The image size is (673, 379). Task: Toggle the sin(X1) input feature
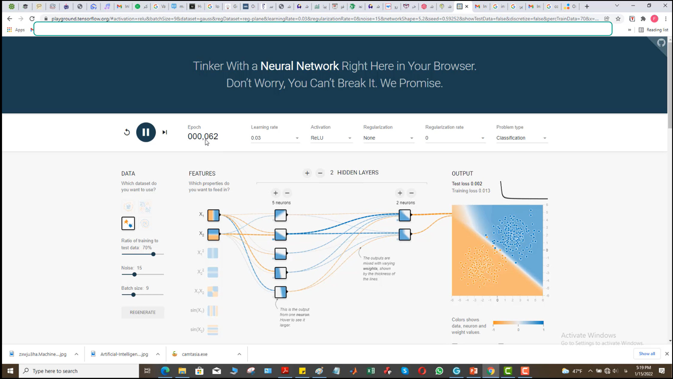tap(213, 310)
